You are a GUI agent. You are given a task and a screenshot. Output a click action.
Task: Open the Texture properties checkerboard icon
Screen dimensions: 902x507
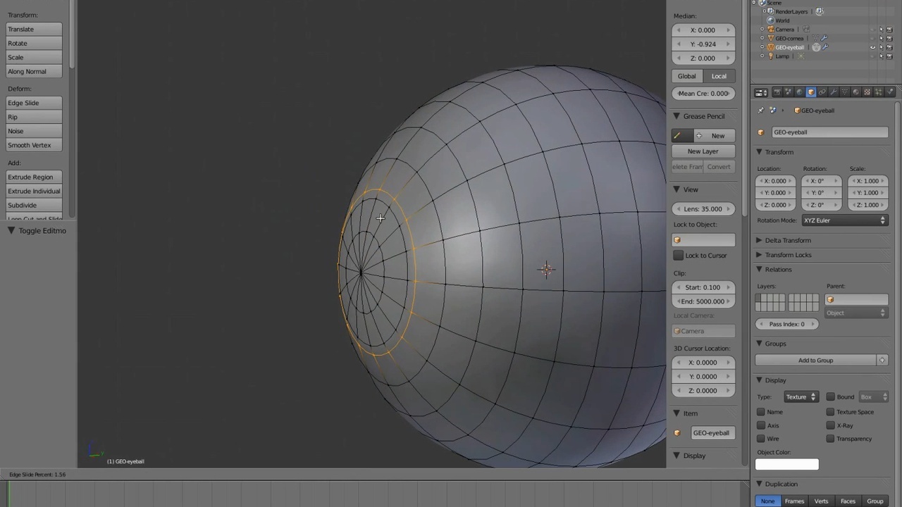[867, 92]
